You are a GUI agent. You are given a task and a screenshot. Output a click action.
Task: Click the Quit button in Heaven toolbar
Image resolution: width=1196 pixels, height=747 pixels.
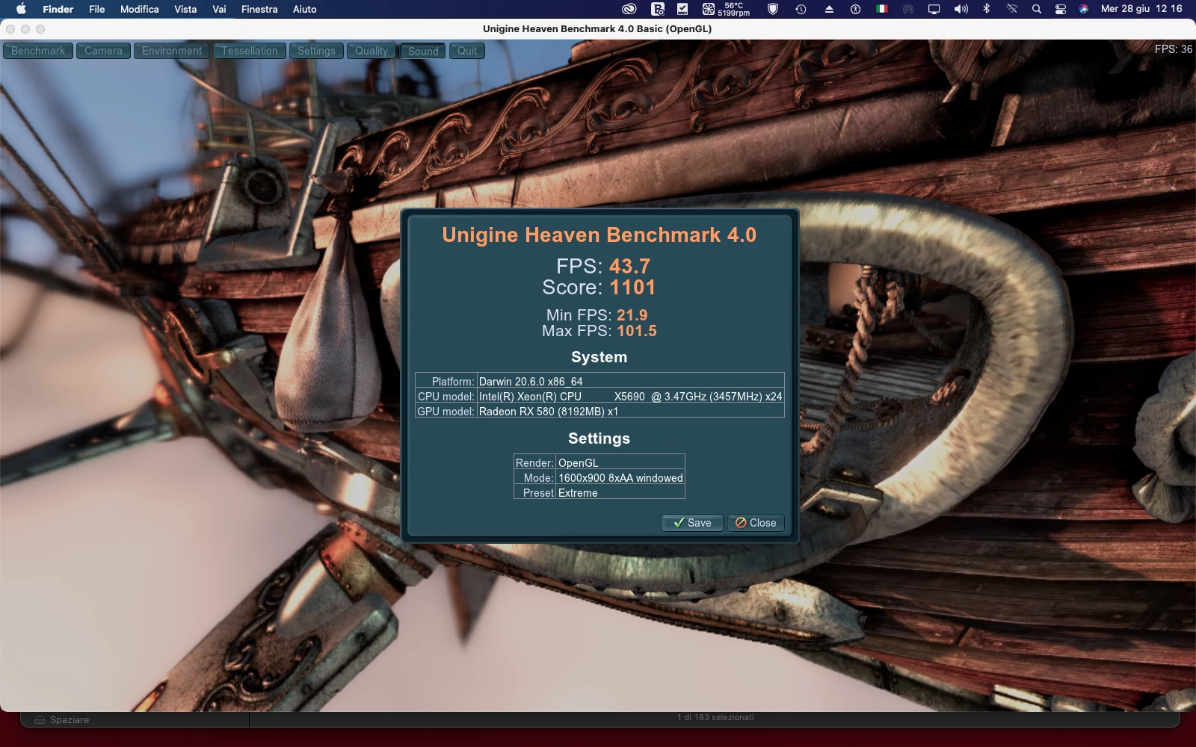(467, 51)
